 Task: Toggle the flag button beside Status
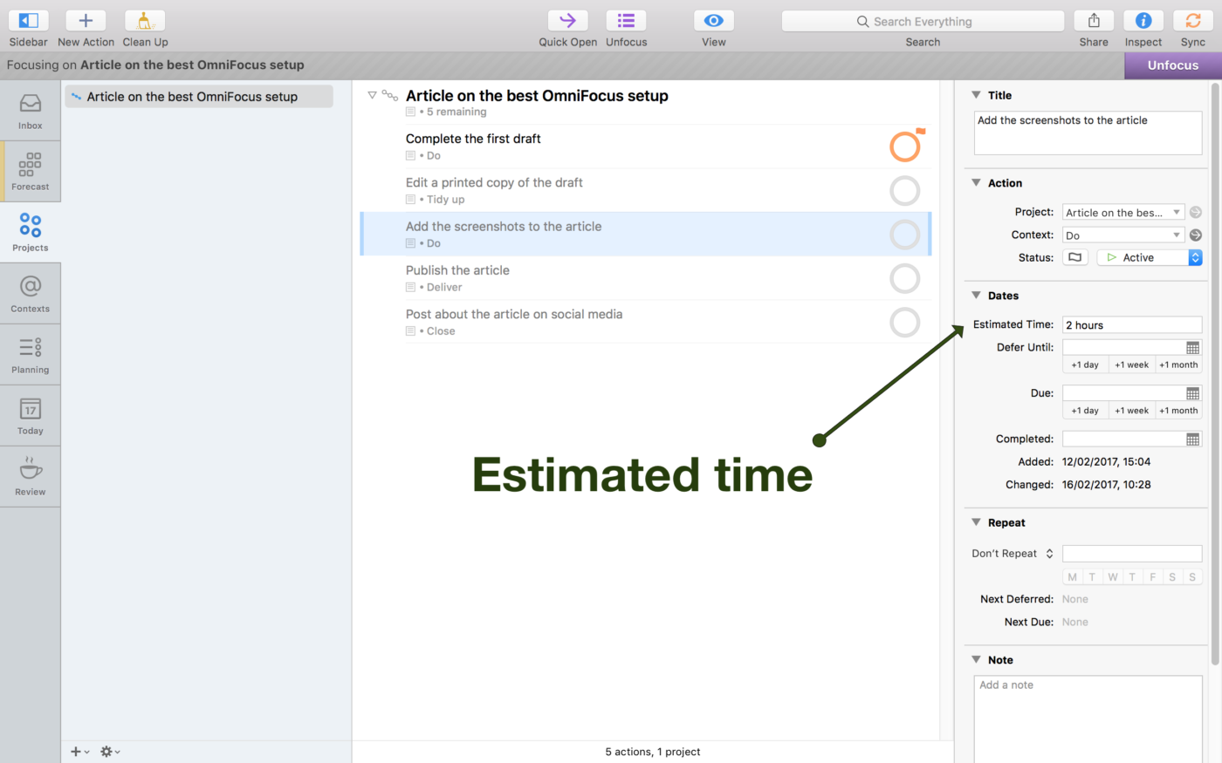point(1075,257)
